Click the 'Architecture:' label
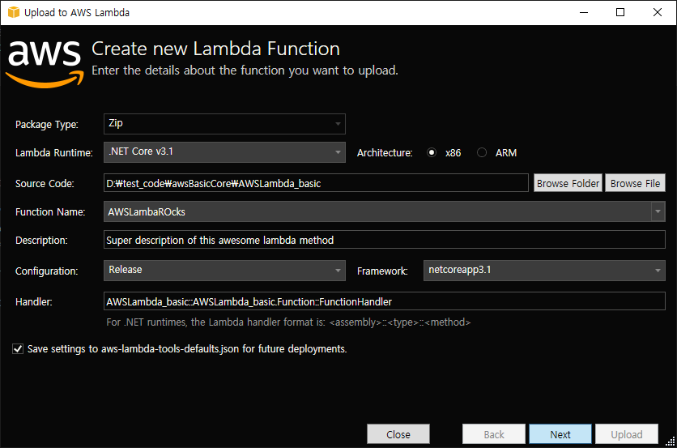Image resolution: width=677 pixels, height=448 pixels. click(x=385, y=152)
